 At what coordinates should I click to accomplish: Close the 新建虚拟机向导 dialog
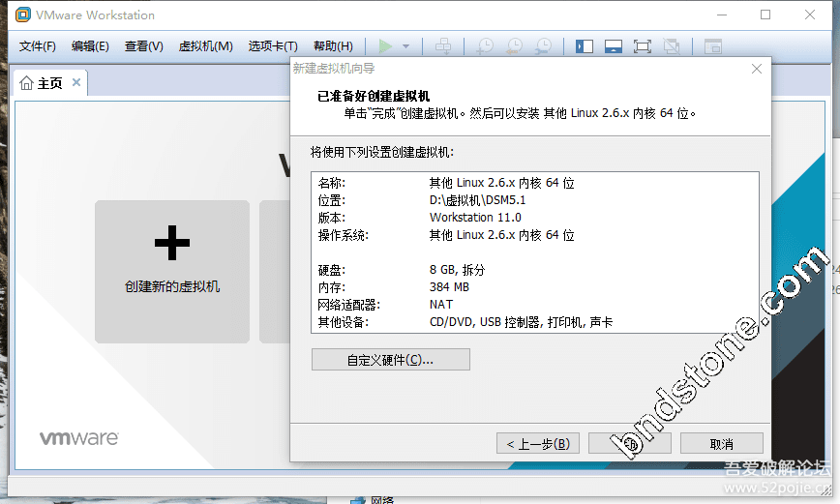click(x=757, y=69)
